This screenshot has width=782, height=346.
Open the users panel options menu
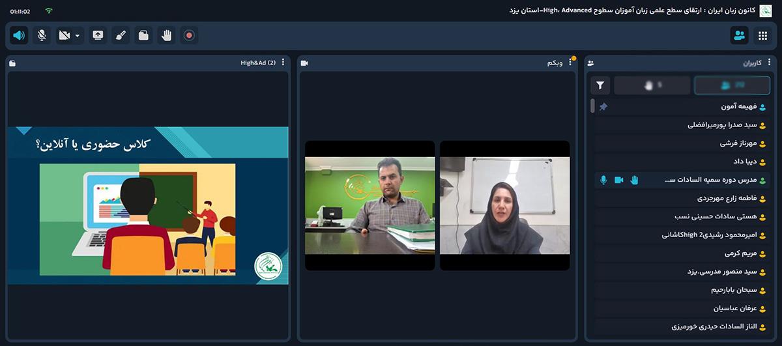click(769, 63)
